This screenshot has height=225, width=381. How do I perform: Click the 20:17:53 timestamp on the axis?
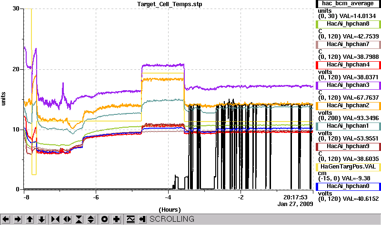(x=295, y=197)
